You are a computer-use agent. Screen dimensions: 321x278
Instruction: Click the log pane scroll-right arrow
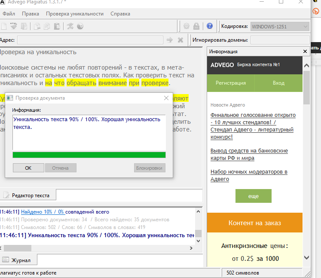(x=191, y=248)
